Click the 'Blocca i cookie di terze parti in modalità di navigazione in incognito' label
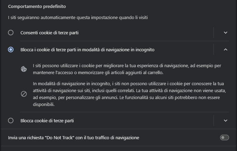 87,50
